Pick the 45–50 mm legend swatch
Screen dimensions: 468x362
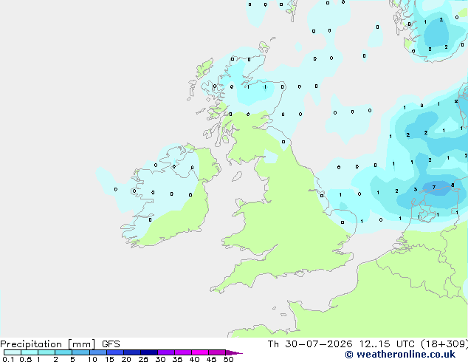(217, 352)
